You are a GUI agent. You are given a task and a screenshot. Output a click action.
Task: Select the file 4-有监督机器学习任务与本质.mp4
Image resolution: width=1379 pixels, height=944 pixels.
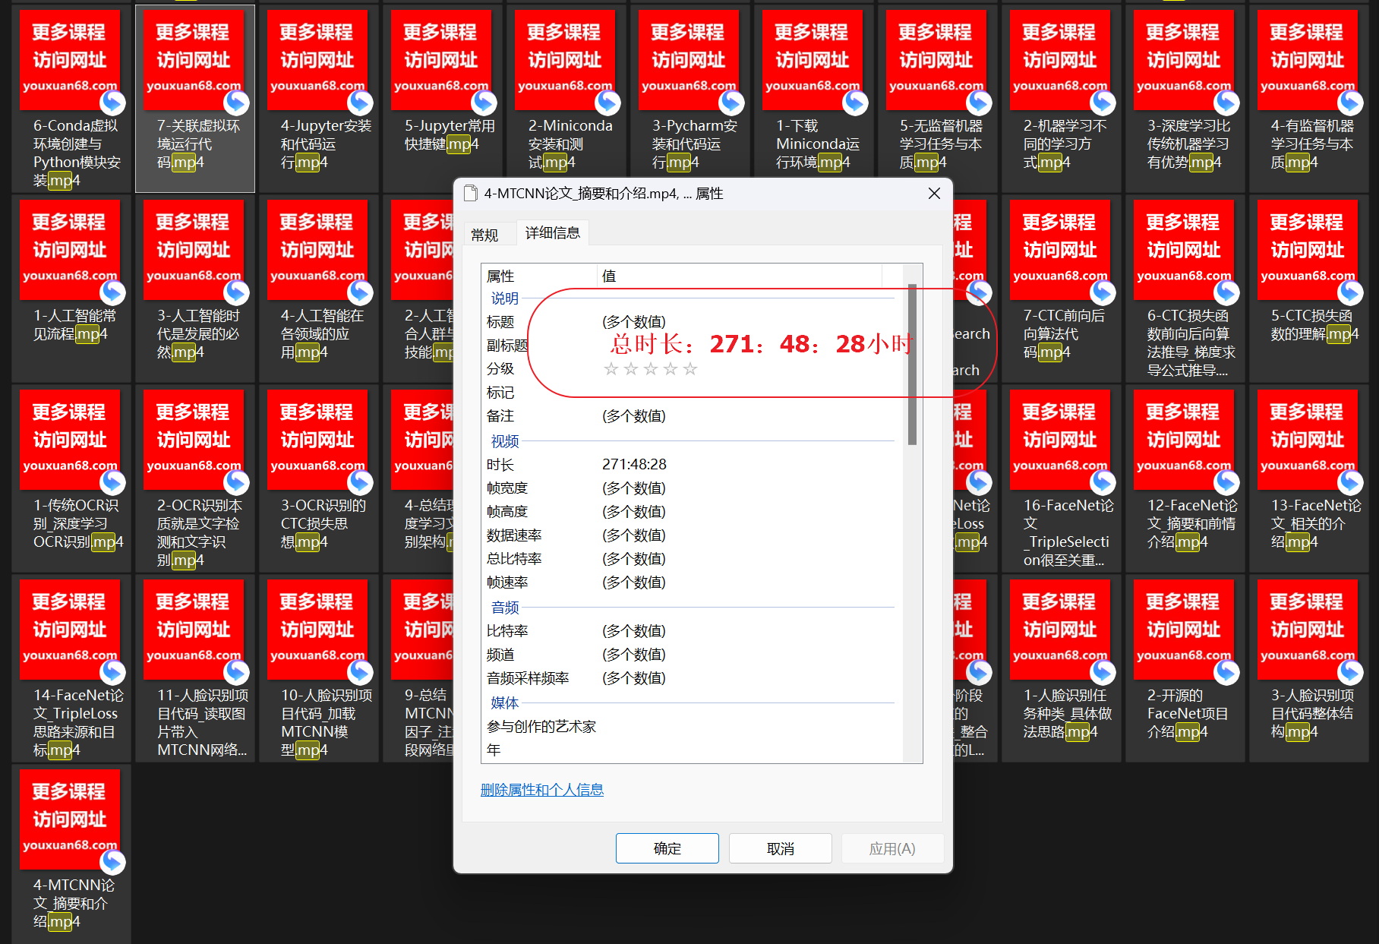[1308, 99]
